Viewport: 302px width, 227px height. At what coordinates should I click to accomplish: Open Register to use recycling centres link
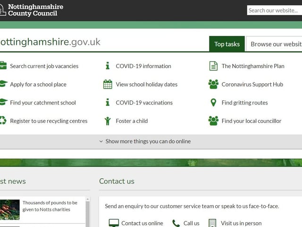point(49,121)
